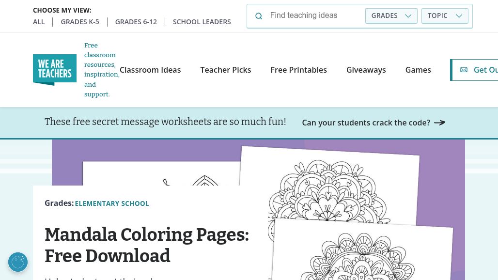
Task: Switch view to GRADES 6-12
Action: click(x=136, y=22)
